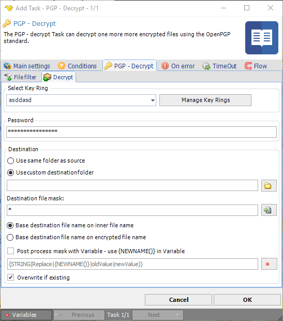Browse for custom destination folder
The image size is (283, 321).
point(269,186)
